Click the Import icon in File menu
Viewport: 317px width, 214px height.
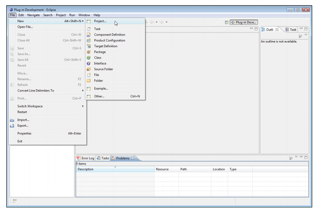point(12,120)
